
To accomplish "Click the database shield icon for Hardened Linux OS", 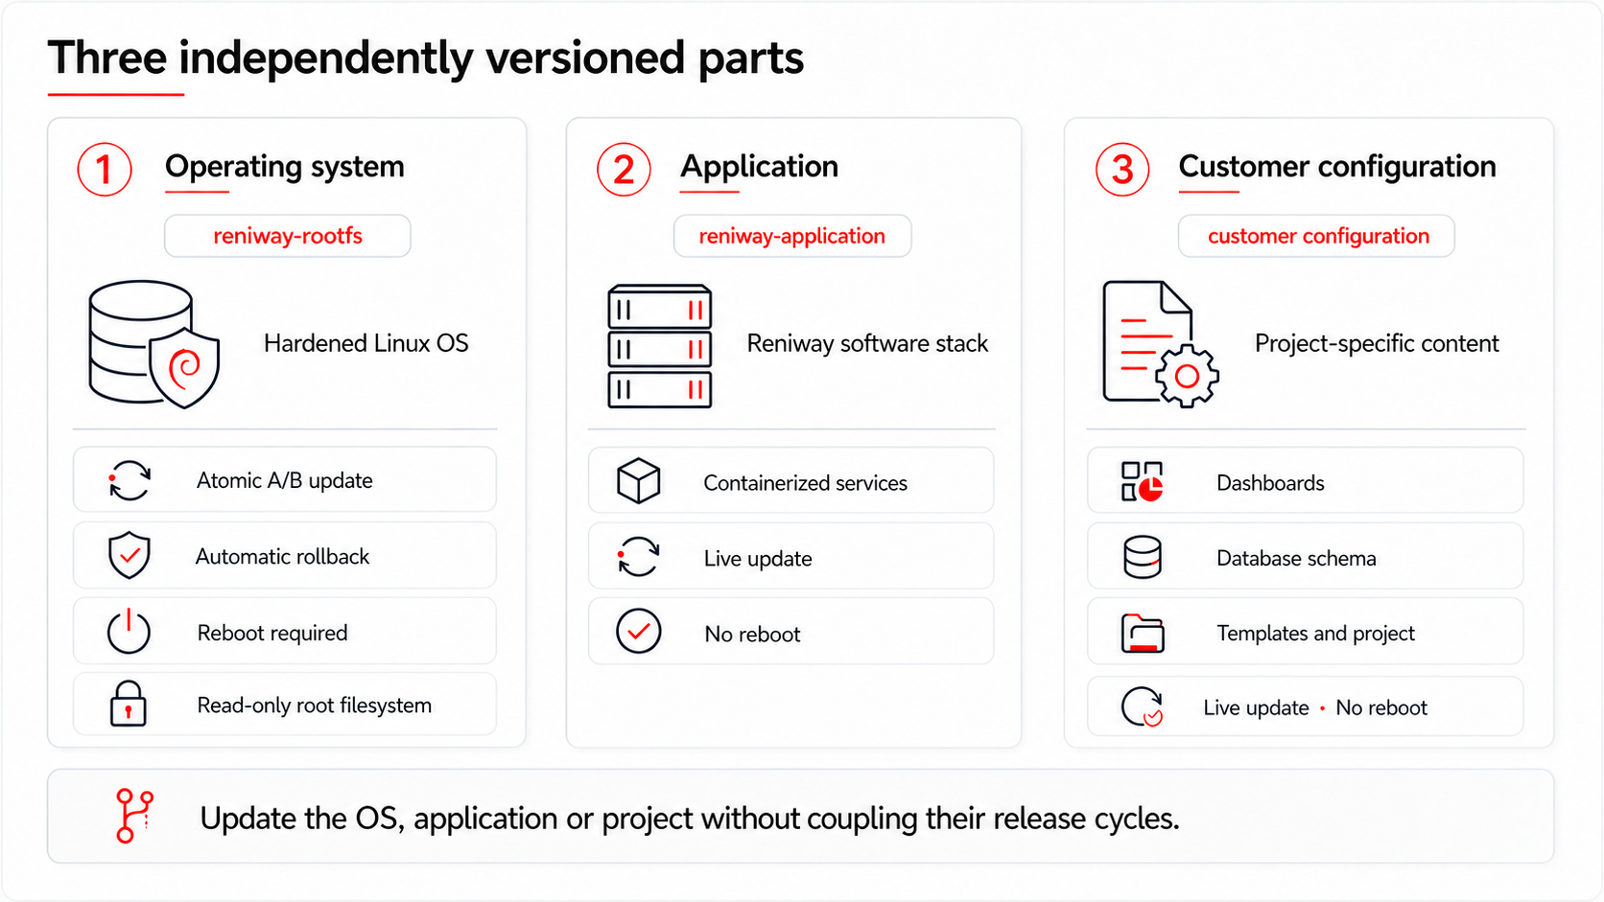I will [x=154, y=344].
